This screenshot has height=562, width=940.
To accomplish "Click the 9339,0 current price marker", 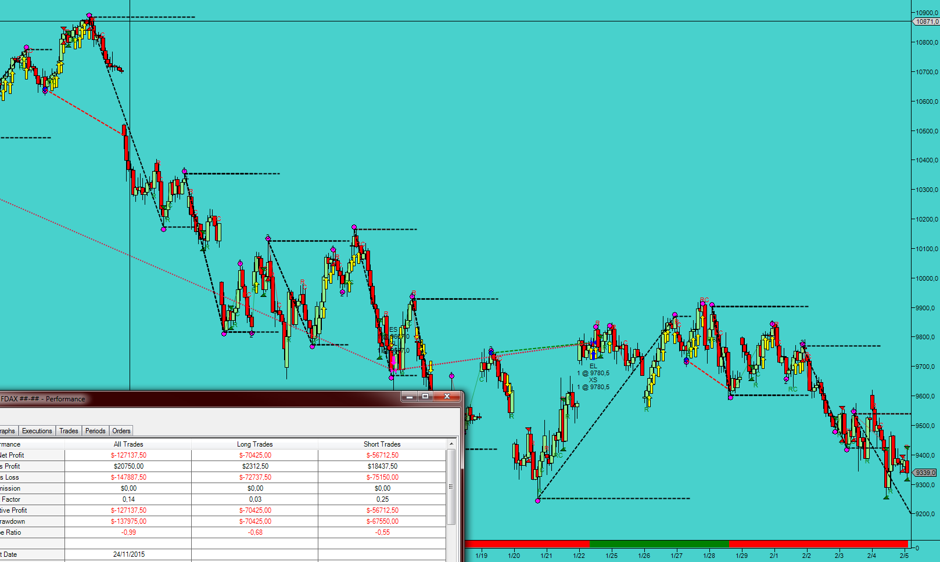I will (x=925, y=473).
